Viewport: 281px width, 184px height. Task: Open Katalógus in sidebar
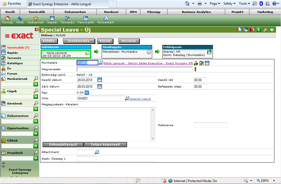tap(15, 63)
